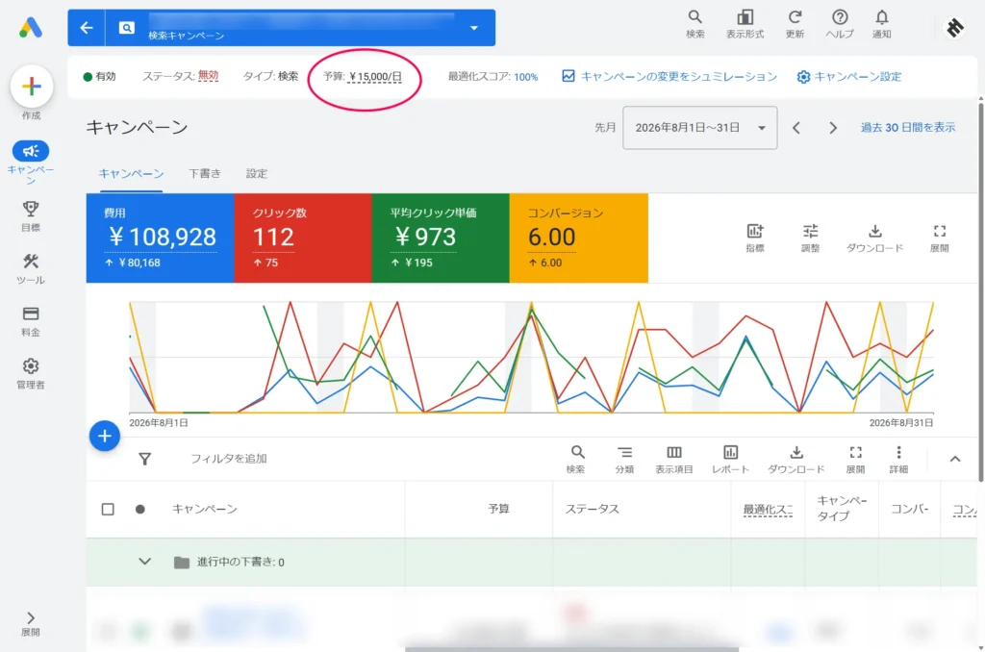Sort by 予算 column header
Viewport: 985px width, 652px height.
coord(499,509)
